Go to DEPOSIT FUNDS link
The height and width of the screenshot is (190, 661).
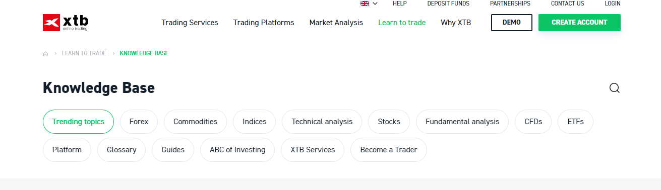(448, 4)
